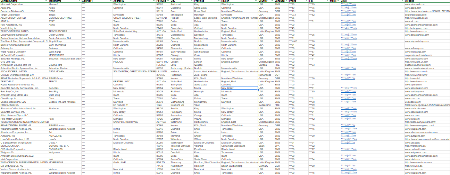This screenshot has height=175, width=450.
Task: Select the Lidl Stiftung & Co. KG cell
Action: tap(24, 166)
